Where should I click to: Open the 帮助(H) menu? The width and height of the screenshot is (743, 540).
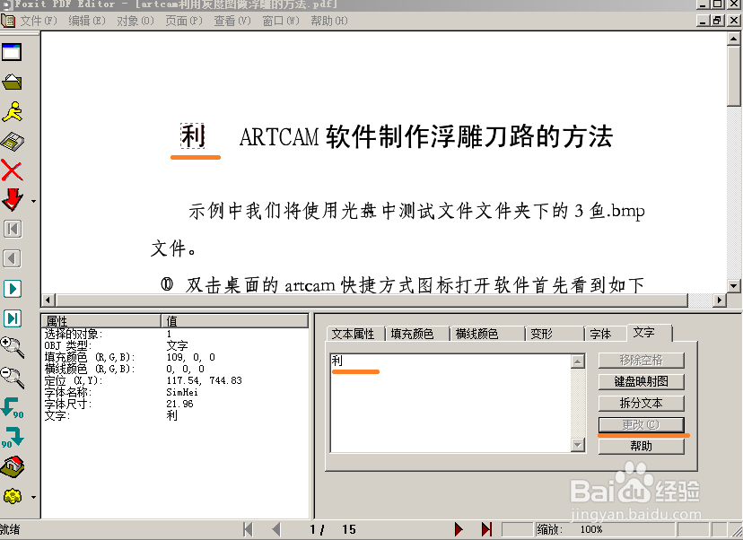(328, 21)
